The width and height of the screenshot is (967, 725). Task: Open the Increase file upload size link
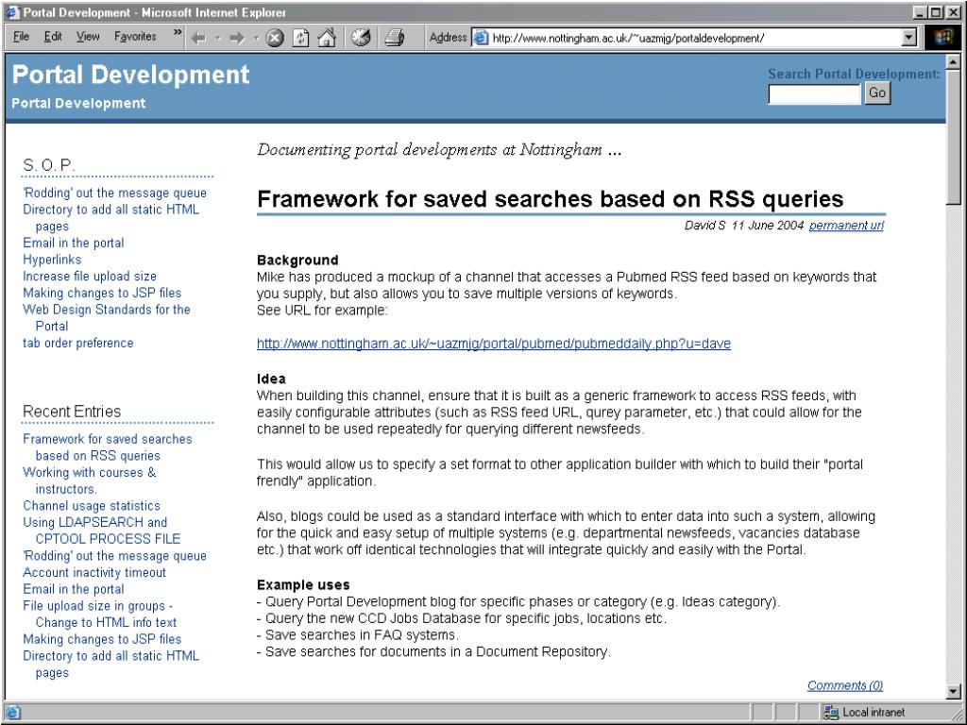(x=90, y=277)
